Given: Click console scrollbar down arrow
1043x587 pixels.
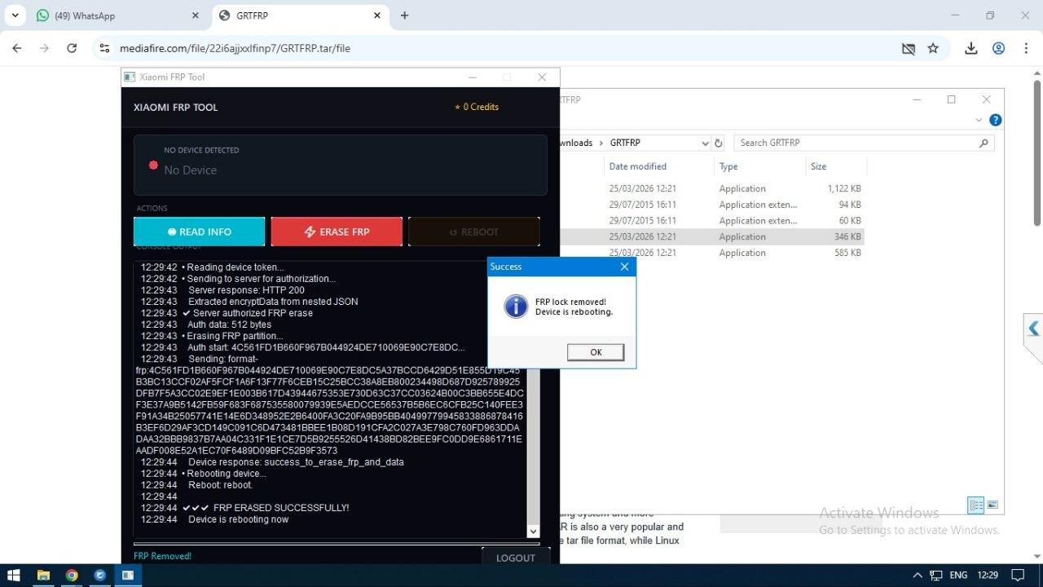Looking at the screenshot, I should coord(534,531).
